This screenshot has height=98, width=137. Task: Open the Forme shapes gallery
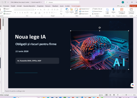point(67,11)
